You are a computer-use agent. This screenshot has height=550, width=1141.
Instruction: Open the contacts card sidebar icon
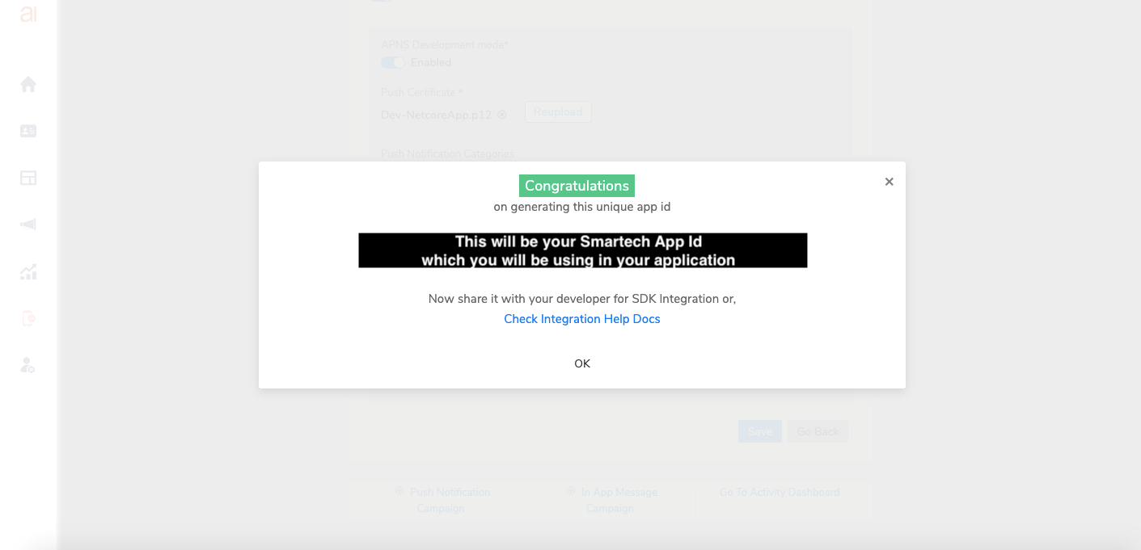pos(28,131)
